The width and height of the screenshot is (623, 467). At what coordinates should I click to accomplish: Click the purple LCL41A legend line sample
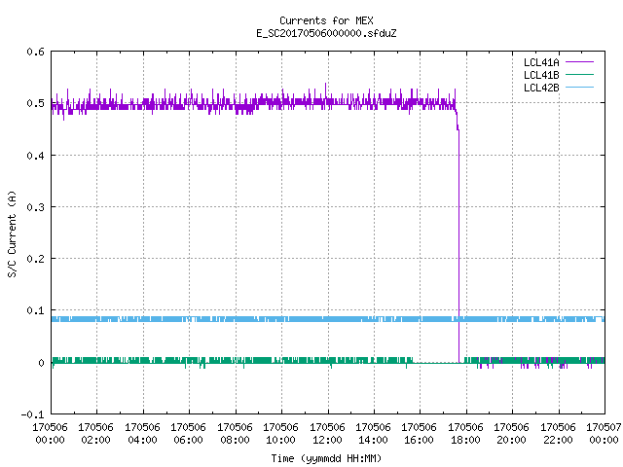click(579, 62)
